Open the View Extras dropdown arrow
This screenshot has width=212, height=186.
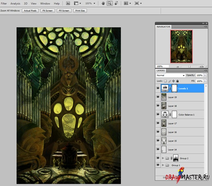(80, 4)
